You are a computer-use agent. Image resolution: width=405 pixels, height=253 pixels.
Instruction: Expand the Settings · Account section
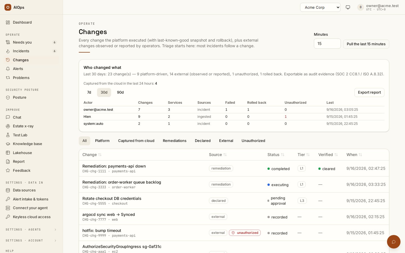click(31, 241)
